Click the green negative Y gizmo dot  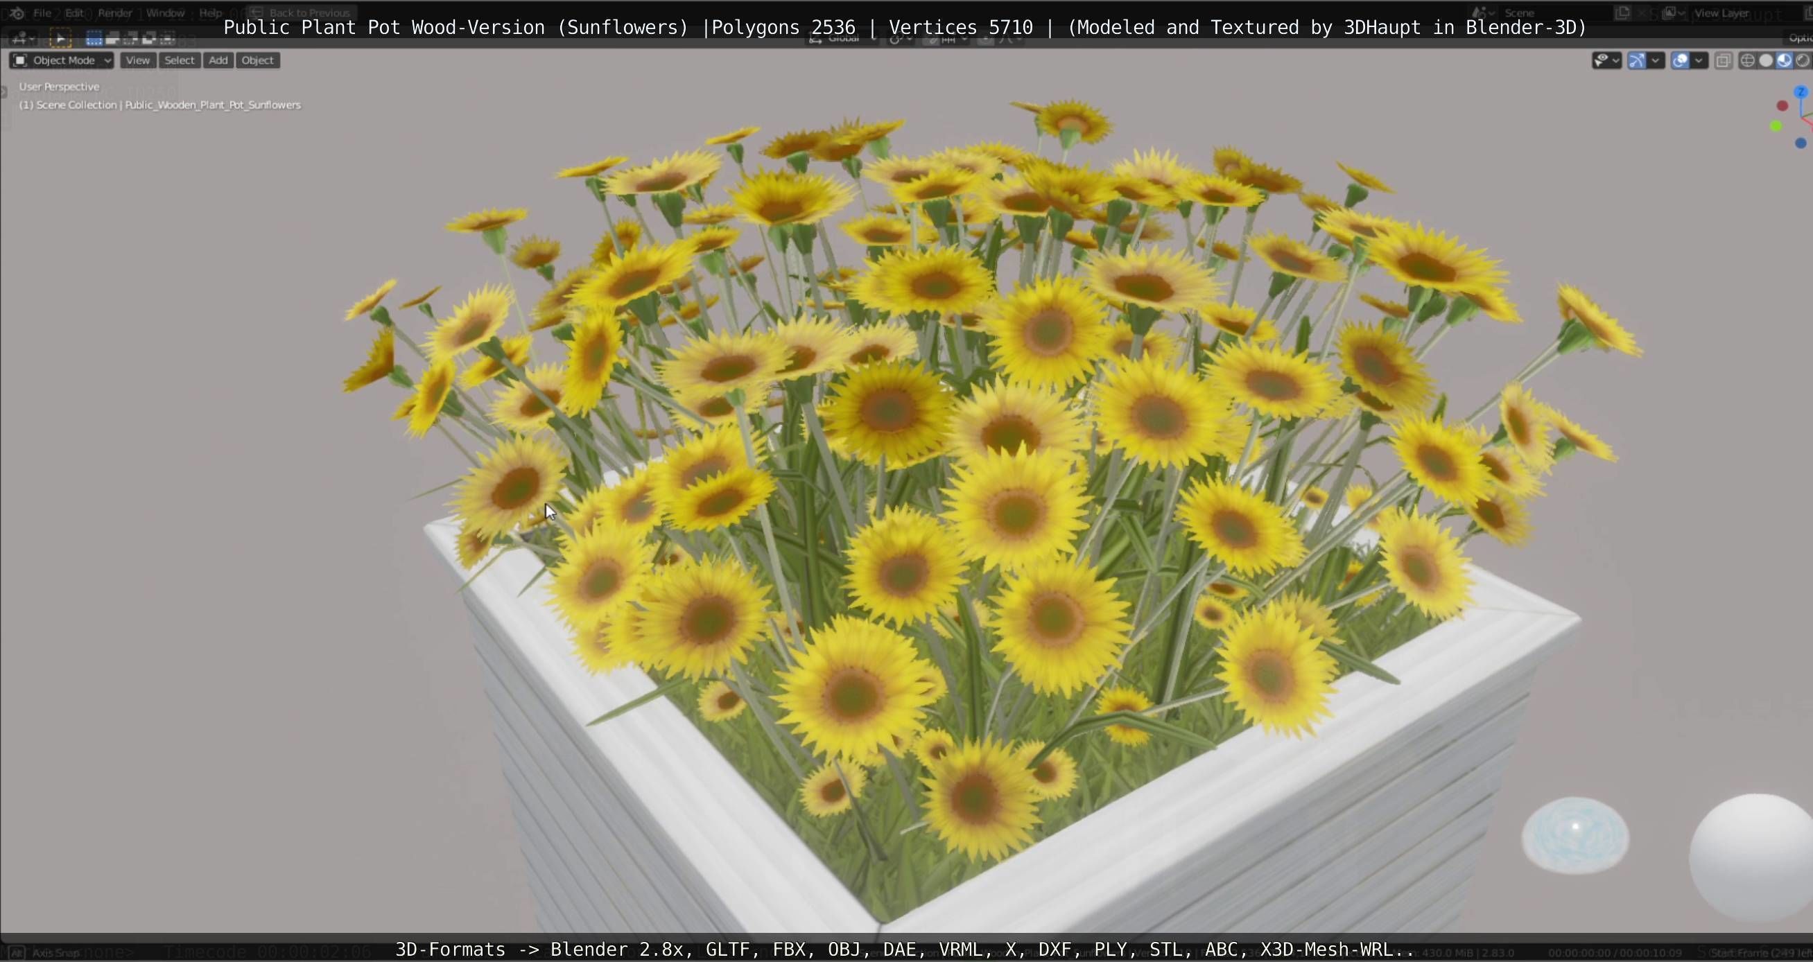pos(1776,126)
